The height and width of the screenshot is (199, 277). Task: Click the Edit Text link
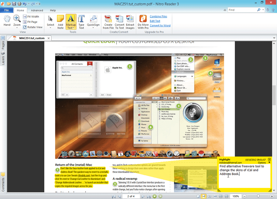pyautogui.click(x=155, y=21)
